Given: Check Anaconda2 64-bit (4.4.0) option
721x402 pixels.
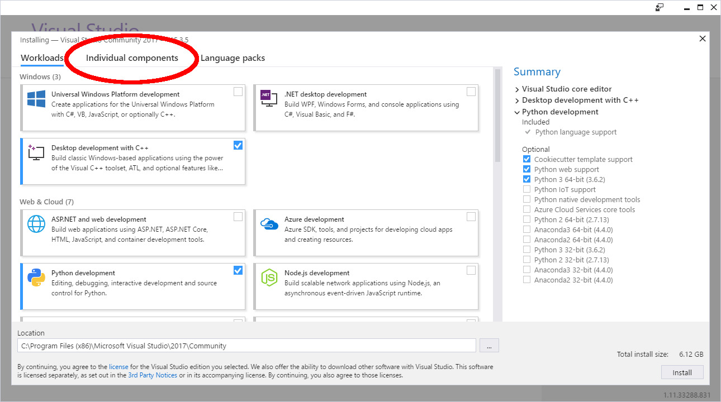Looking at the screenshot, I should [526, 240].
